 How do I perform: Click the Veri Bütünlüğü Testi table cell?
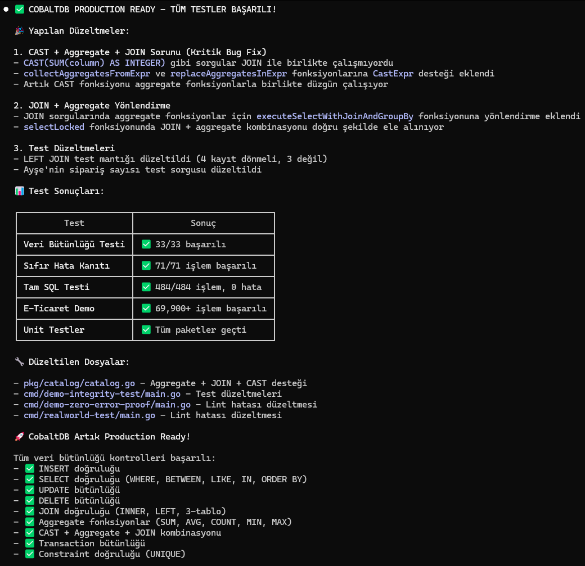click(74, 244)
